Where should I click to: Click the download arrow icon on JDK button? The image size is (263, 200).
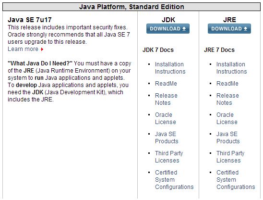[184, 29]
